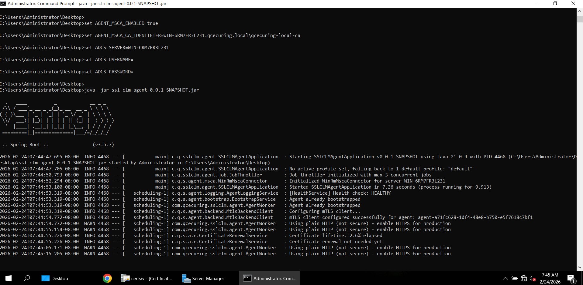The width and height of the screenshot is (583, 285).
Task: Open the clock and date calendar flyout
Action: click(550, 278)
